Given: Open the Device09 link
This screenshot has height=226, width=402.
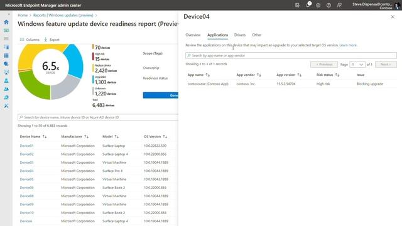Looking at the screenshot, I should (x=26, y=204).
